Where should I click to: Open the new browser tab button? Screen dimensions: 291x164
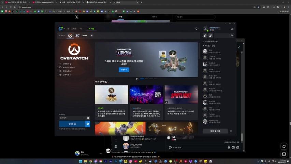(x=141, y=2)
